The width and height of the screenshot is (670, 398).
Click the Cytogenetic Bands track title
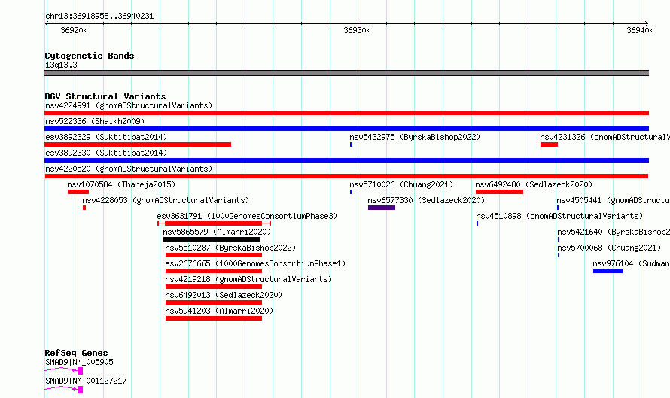point(90,56)
